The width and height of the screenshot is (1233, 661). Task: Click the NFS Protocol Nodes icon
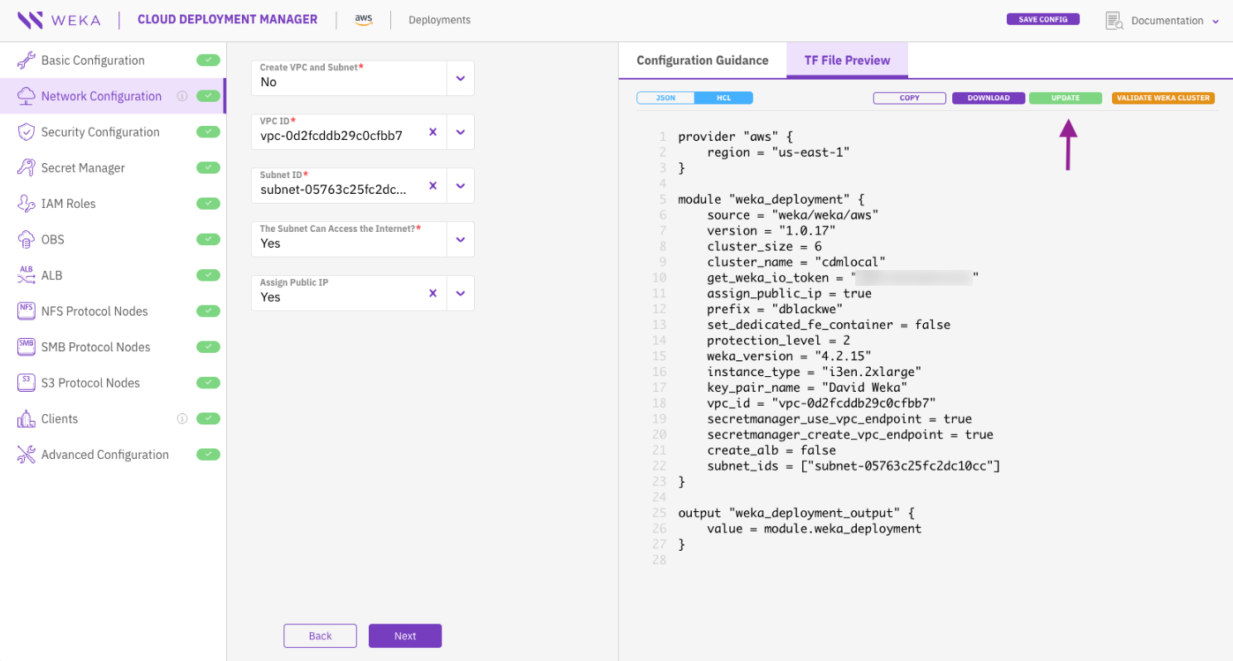(x=26, y=311)
